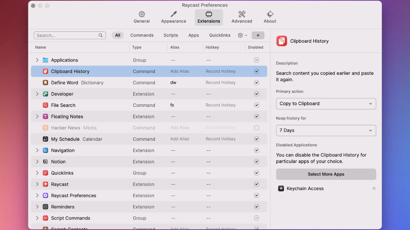This screenshot has width=410, height=230.
Task: Remove Keychain Access from disabled apps
Action: coord(374,188)
